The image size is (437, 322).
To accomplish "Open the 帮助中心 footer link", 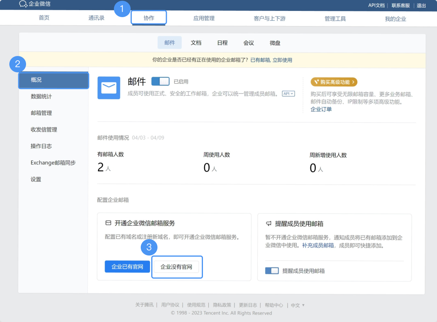I will coord(274,305).
